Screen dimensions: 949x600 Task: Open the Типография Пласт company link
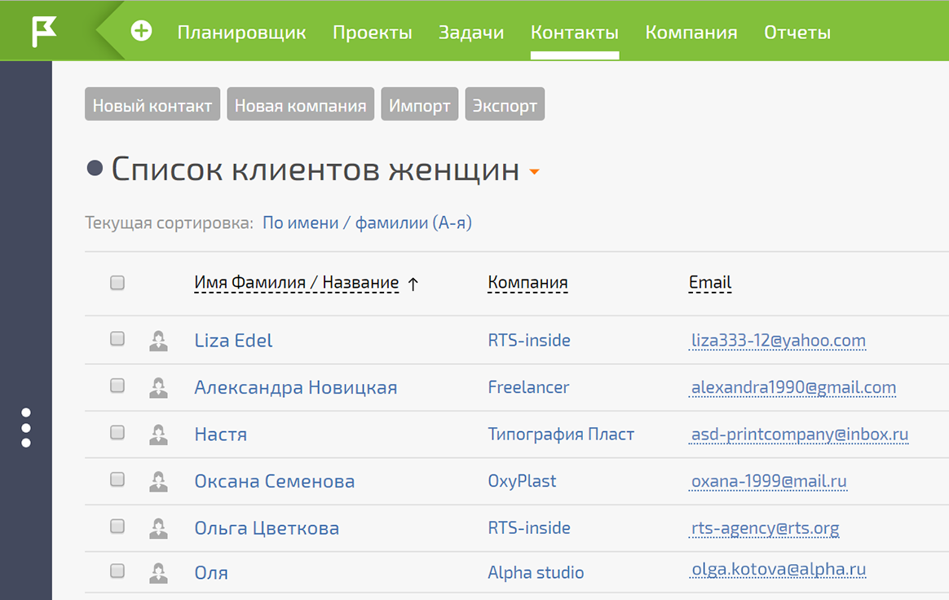pos(561,435)
